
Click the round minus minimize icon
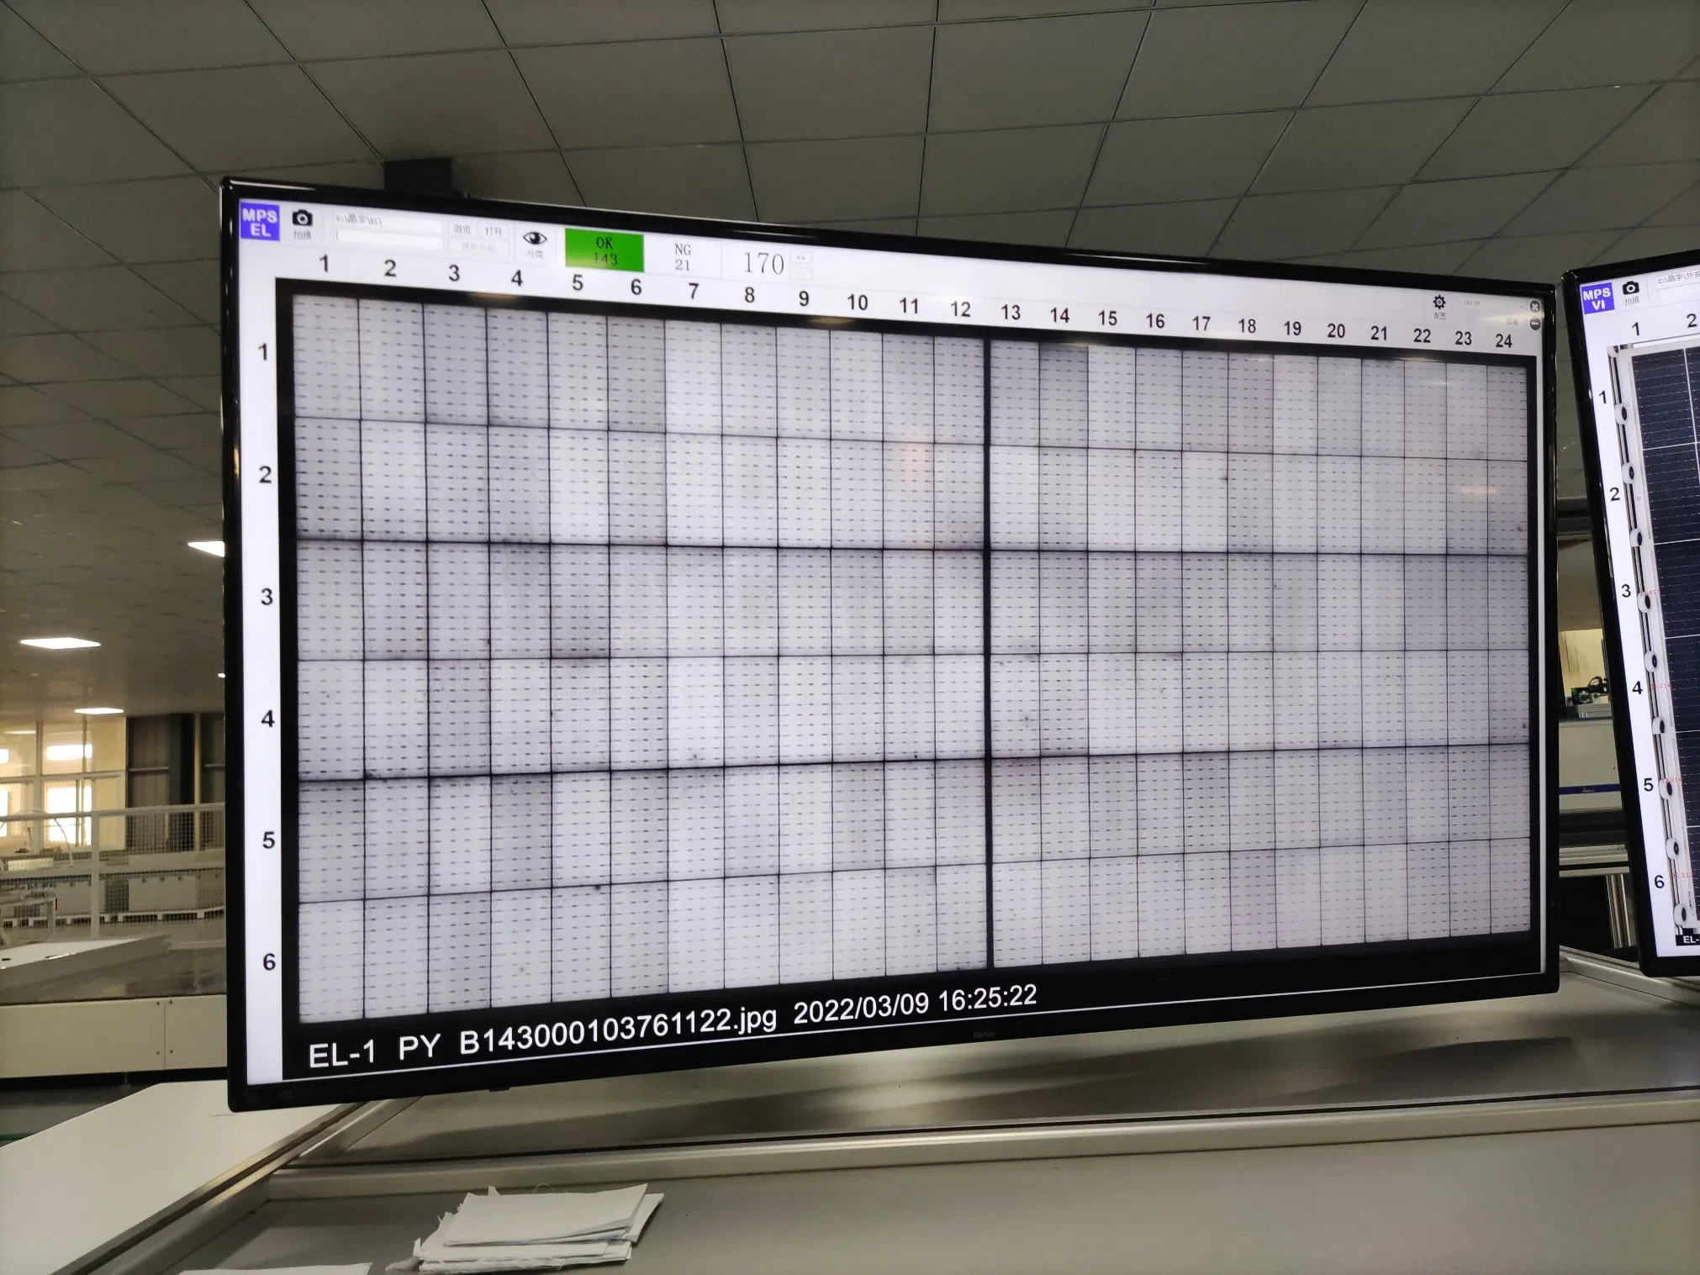1534,324
